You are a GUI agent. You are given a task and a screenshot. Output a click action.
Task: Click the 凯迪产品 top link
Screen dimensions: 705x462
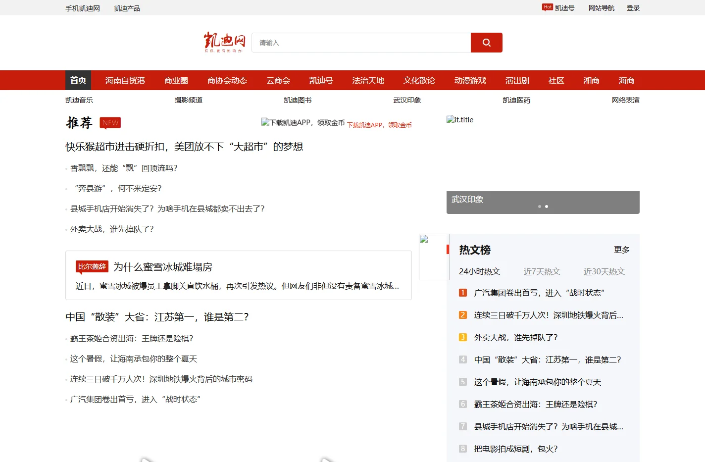click(x=127, y=8)
